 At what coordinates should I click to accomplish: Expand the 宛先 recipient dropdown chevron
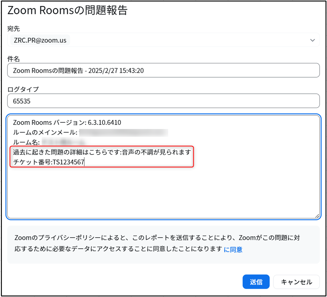[312, 40]
